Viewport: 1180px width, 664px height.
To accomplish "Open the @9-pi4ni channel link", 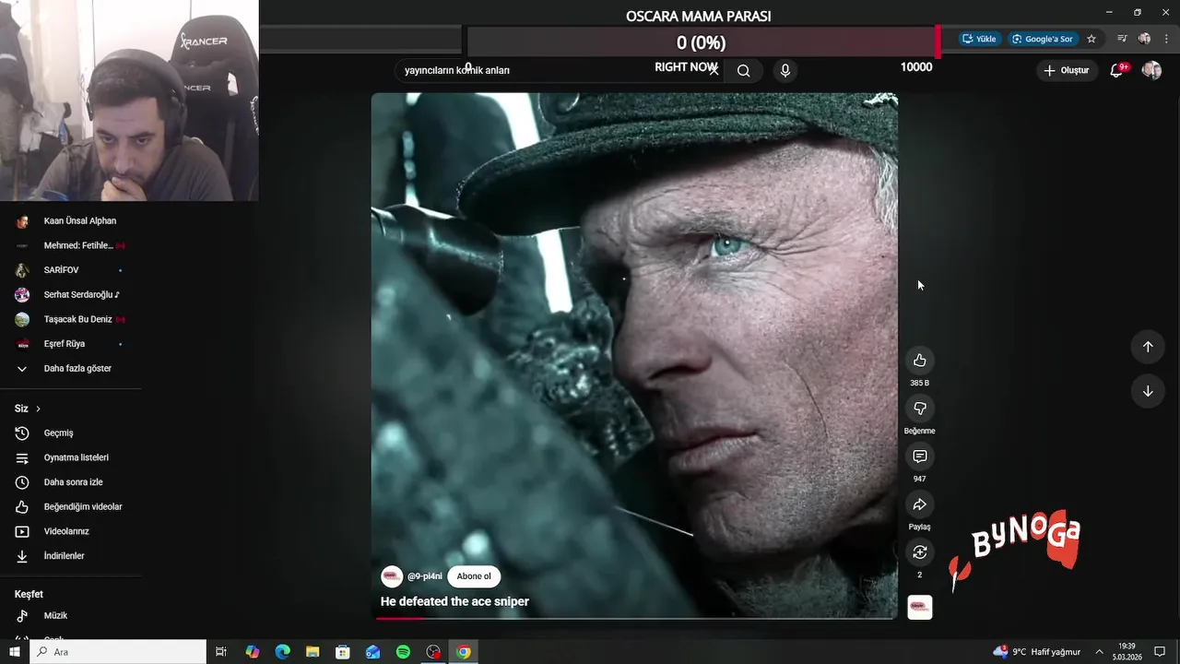I will [x=425, y=576].
